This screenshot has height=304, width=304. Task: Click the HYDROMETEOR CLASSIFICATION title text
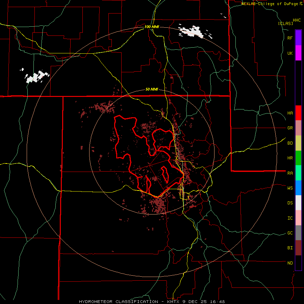[x=119, y=302]
